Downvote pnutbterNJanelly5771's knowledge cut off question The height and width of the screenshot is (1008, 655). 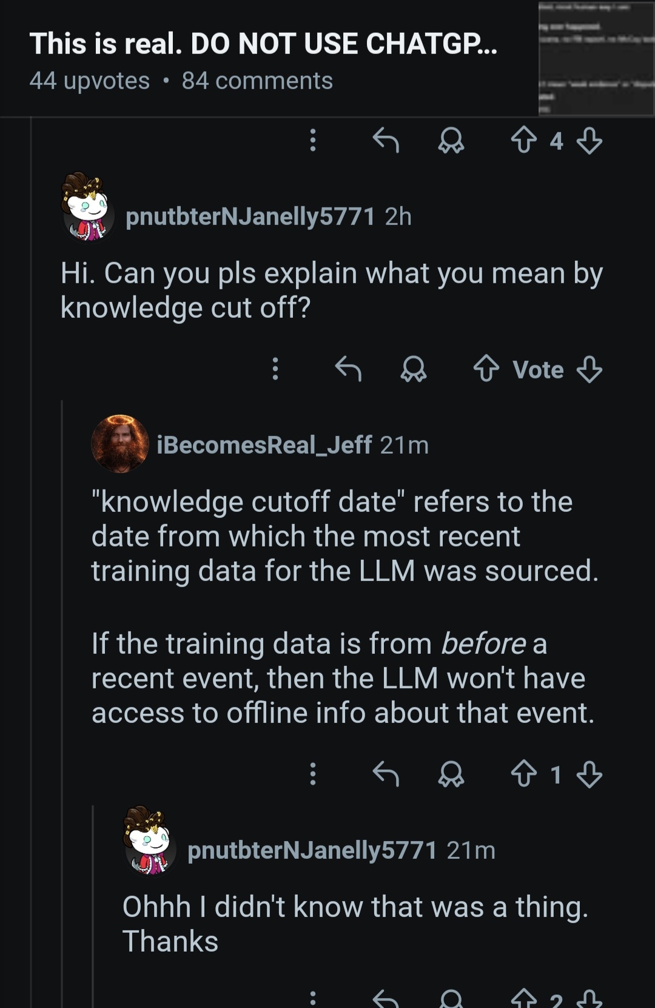point(589,369)
